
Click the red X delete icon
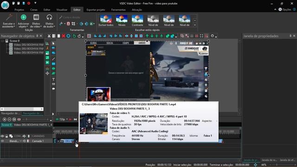64,36
